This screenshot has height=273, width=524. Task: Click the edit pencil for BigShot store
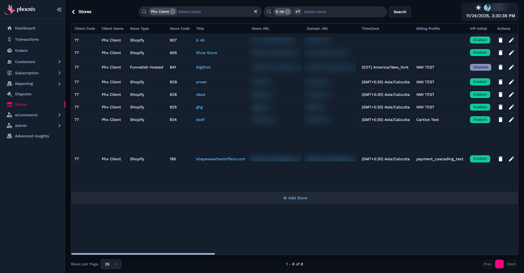pos(511,67)
